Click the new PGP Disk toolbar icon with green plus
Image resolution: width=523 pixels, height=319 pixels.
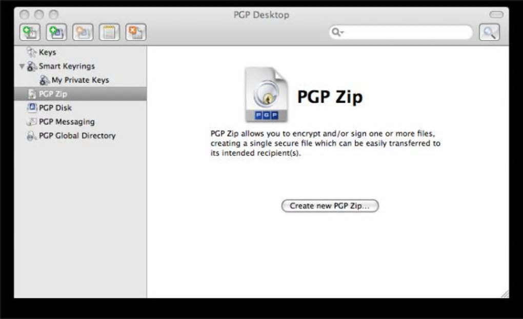56,32
